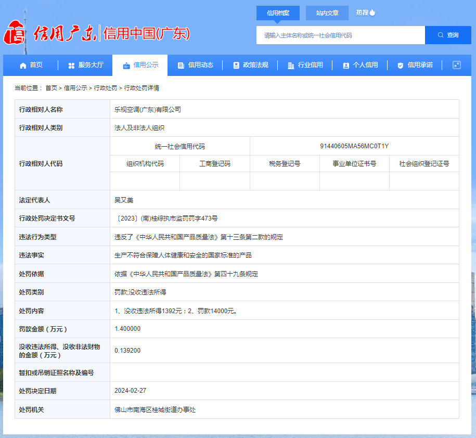Open the 服务大厅 navigation menu item

coord(86,65)
